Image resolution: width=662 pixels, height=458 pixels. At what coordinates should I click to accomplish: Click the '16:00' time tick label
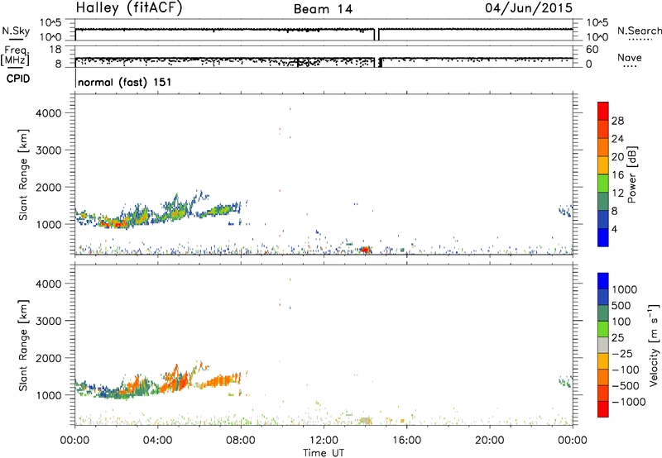[406, 441]
